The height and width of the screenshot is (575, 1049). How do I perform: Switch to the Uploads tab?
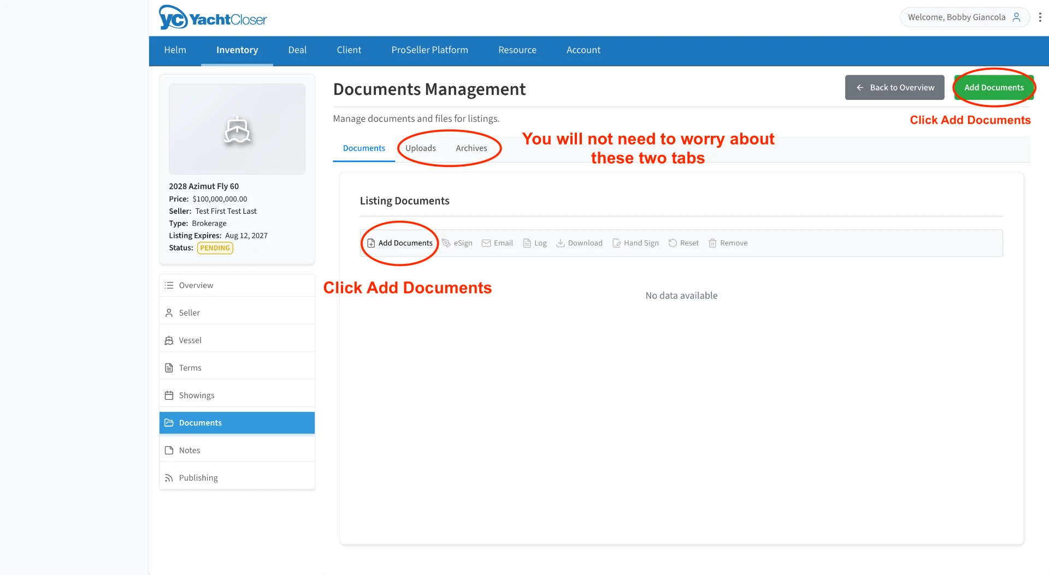[421, 148]
